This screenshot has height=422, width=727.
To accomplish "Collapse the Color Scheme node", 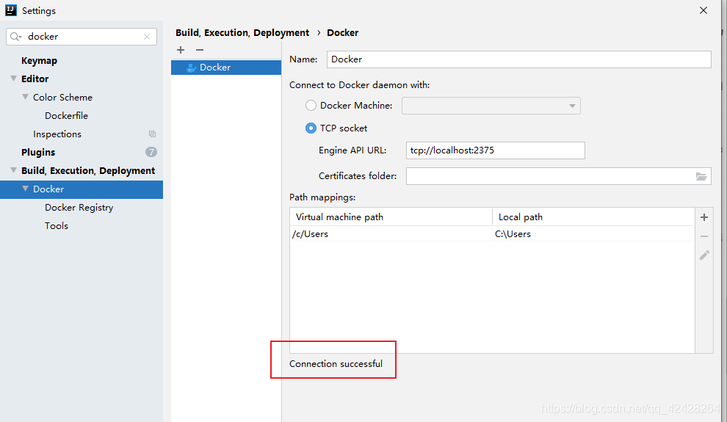I will pos(25,97).
